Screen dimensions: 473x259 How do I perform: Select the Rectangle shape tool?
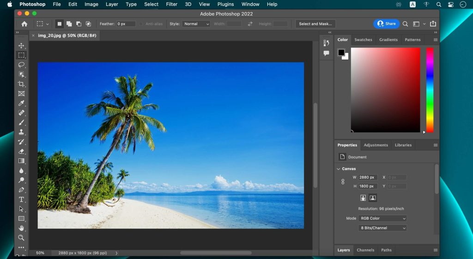[x=21, y=218]
